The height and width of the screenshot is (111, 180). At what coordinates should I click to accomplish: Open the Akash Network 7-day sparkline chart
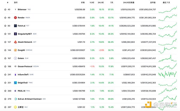click(167, 42)
